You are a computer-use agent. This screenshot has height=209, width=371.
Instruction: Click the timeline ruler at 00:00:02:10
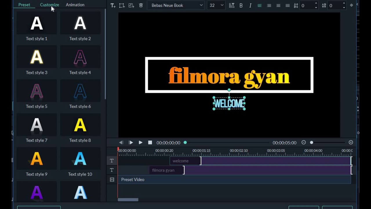[239, 151]
